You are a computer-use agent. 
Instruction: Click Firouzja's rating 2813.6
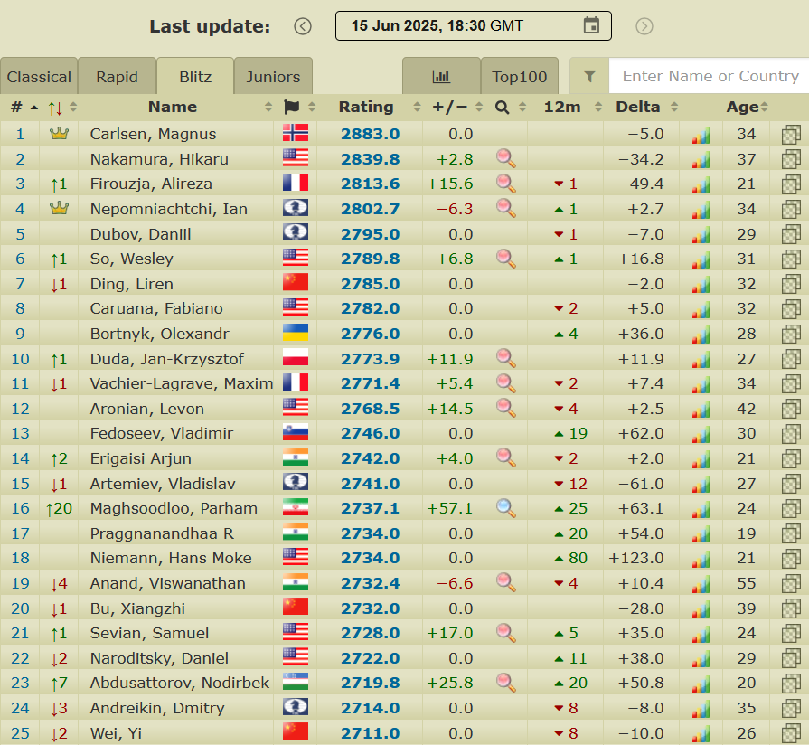point(370,184)
